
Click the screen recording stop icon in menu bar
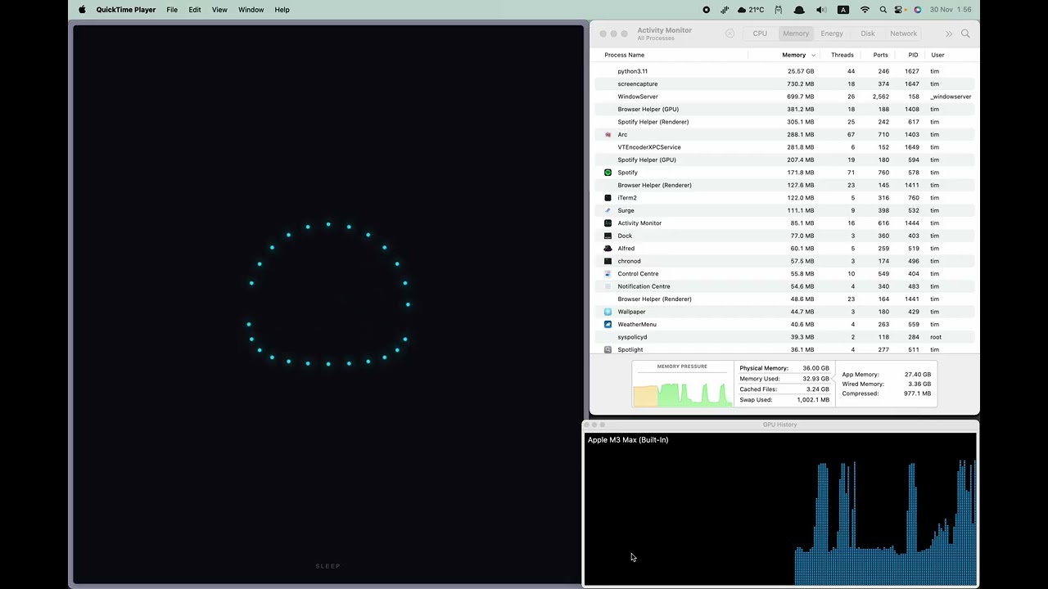coord(706,10)
